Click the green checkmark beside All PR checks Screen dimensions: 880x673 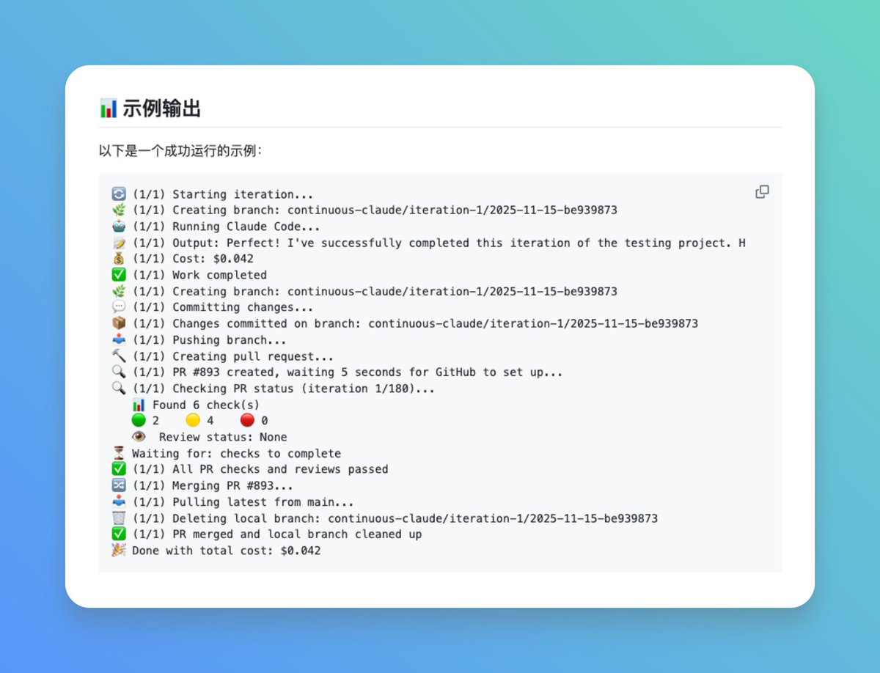(x=119, y=469)
